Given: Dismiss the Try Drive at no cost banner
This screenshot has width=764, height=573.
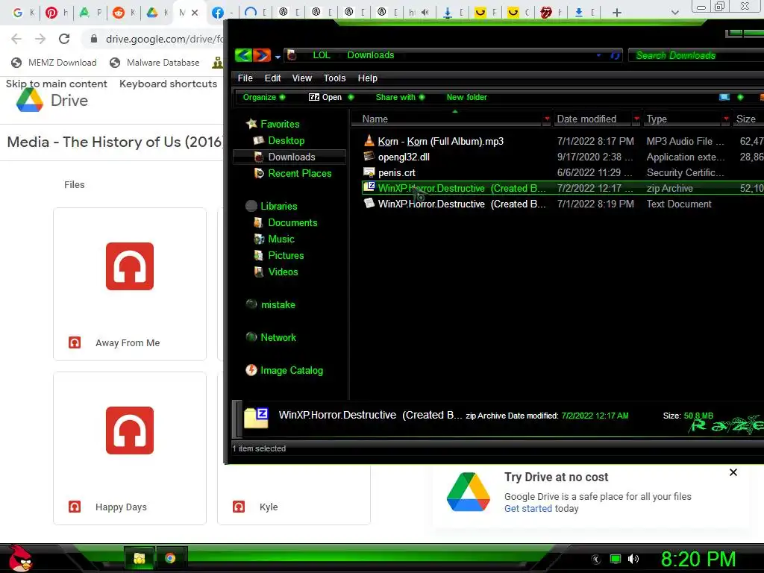Looking at the screenshot, I should point(733,472).
